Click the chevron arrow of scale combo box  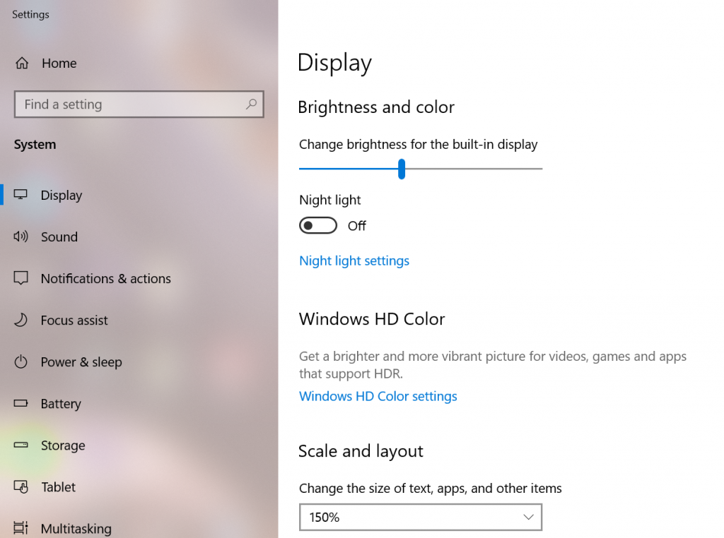[528, 518]
